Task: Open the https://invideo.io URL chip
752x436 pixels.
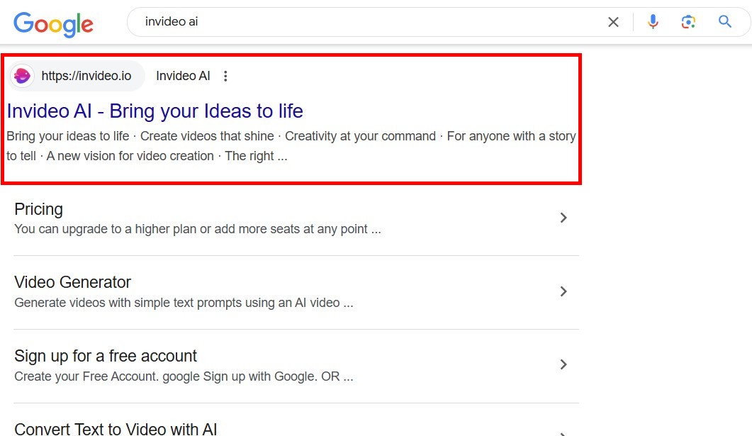Action: pos(86,76)
